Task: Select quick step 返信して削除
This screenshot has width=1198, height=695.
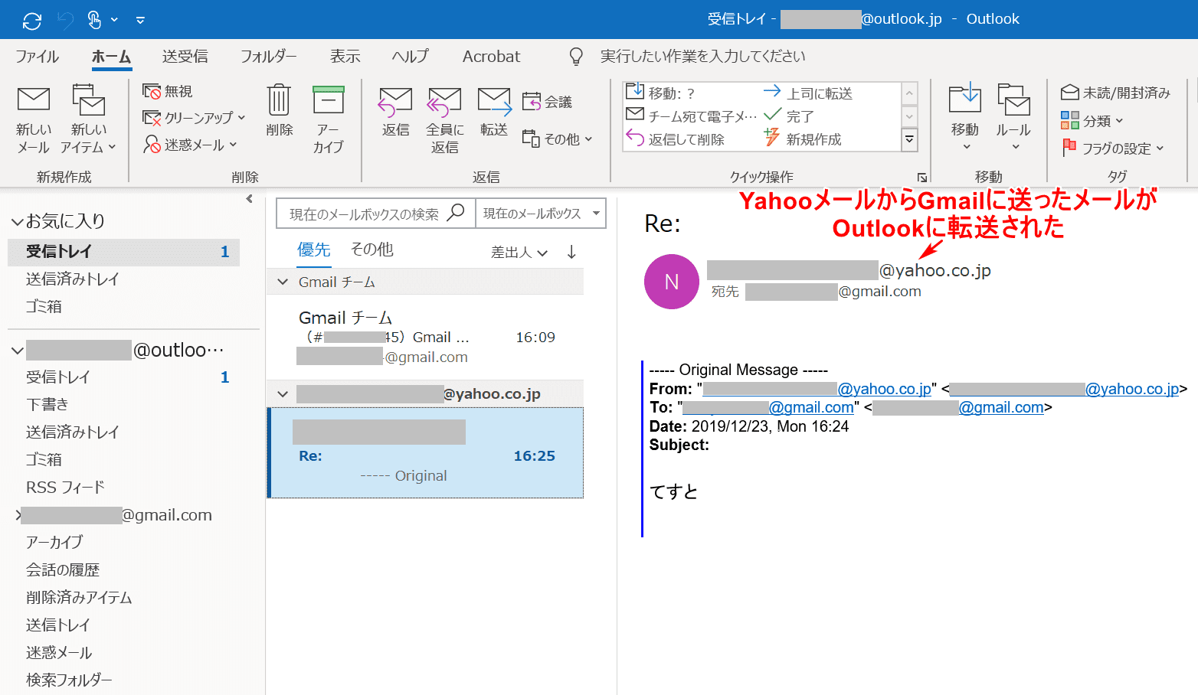Action: click(675, 139)
